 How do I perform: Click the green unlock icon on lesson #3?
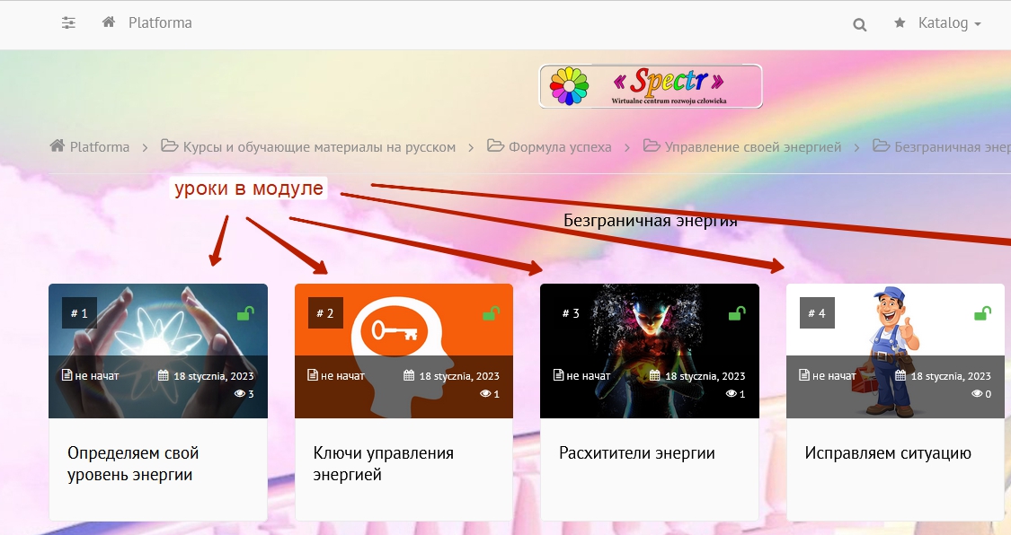tap(737, 313)
